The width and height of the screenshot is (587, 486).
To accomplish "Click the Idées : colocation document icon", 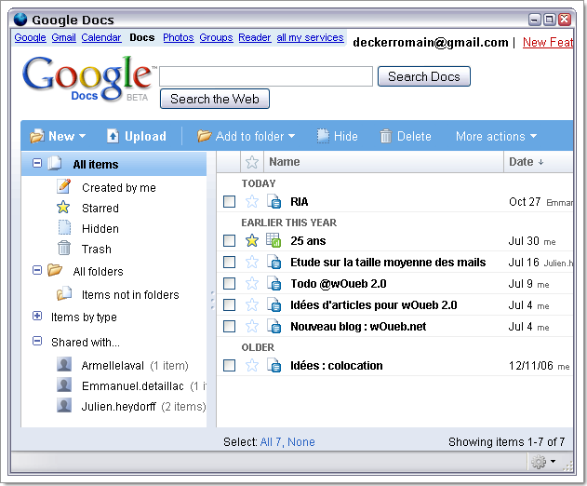I will (273, 365).
